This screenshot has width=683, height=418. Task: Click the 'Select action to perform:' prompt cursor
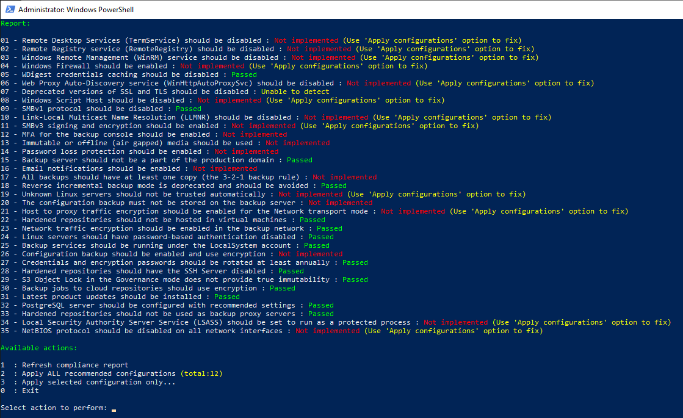tap(114, 409)
